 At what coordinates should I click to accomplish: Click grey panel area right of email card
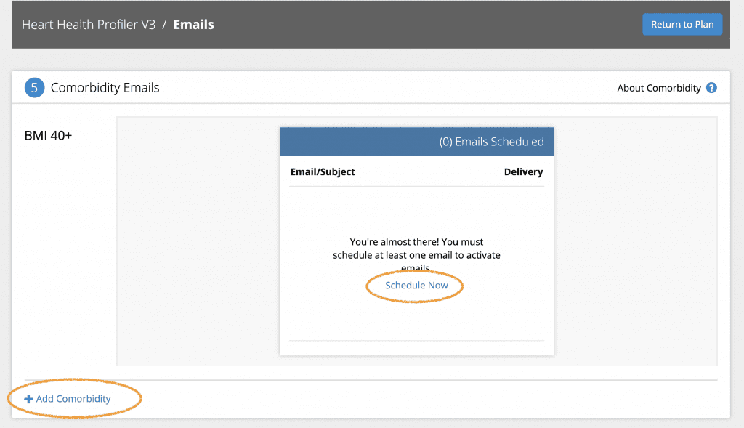(635, 241)
